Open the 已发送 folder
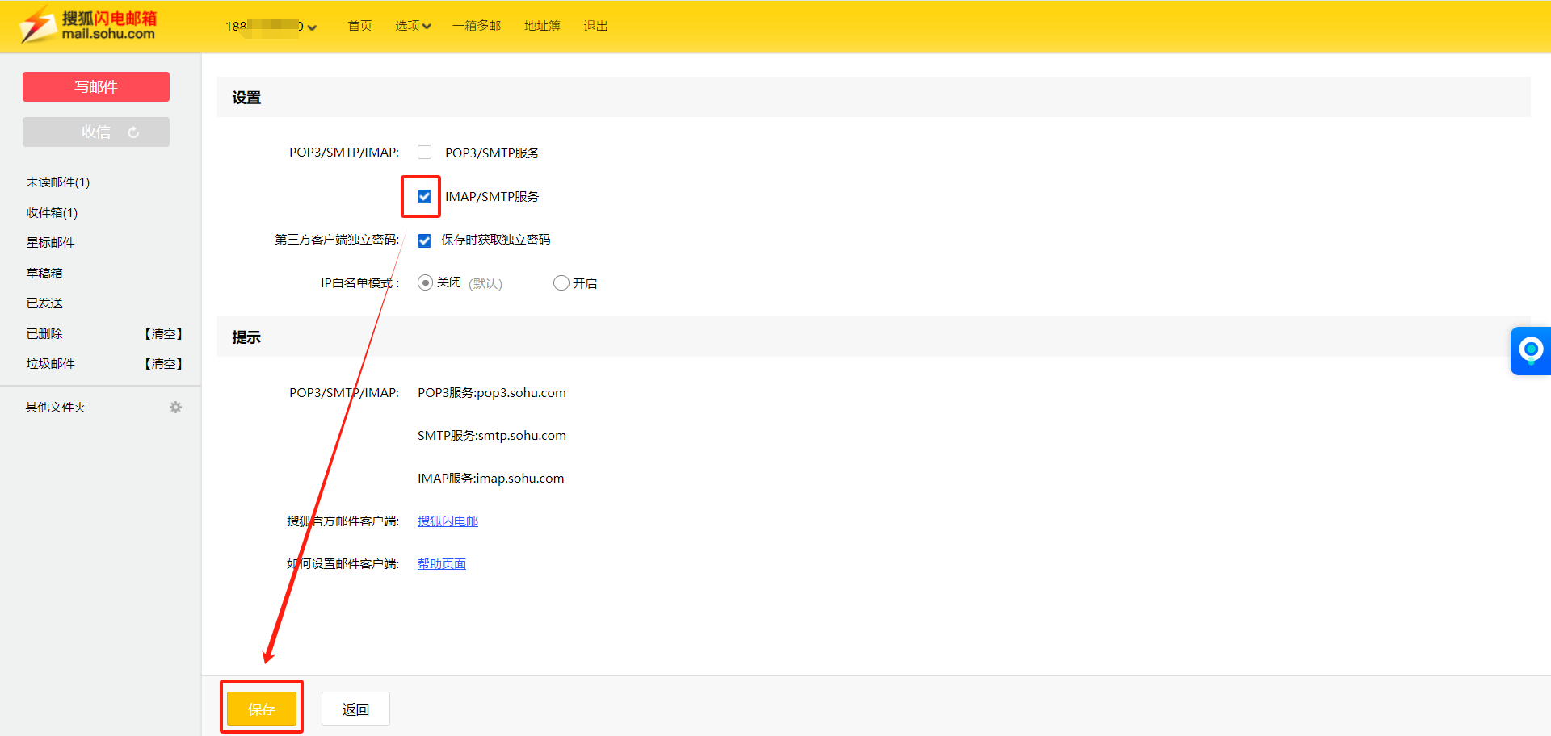Screen dimensions: 1551x736 (x=44, y=303)
